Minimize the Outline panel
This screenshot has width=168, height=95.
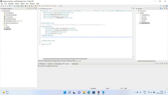(x=165, y=8)
